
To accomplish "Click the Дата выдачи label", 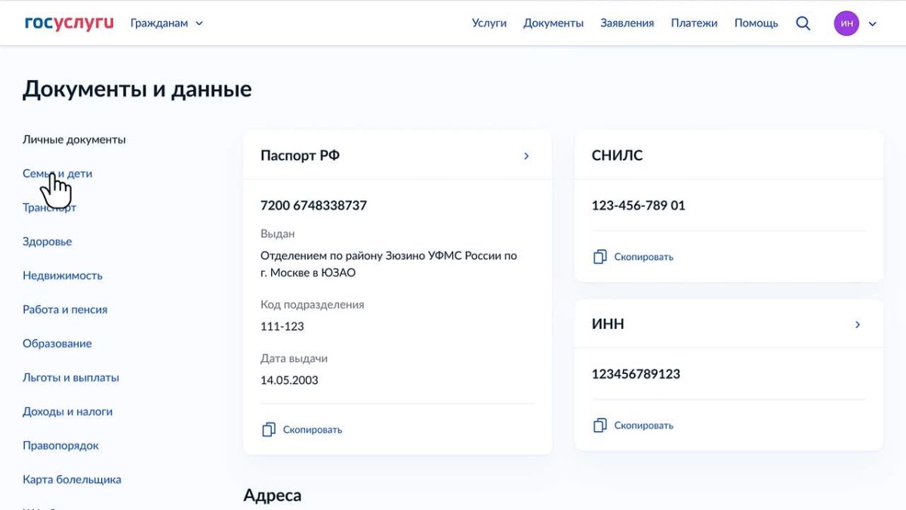I will (x=294, y=359).
